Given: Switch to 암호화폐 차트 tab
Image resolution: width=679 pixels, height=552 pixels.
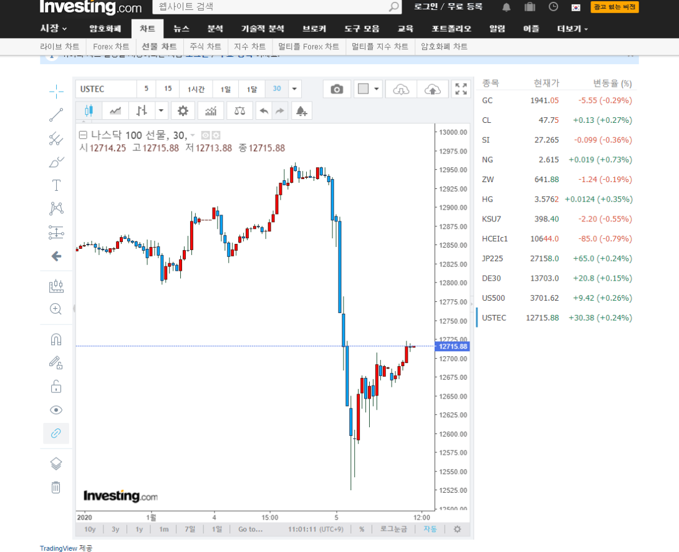Looking at the screenshot, I should (445, 46).
